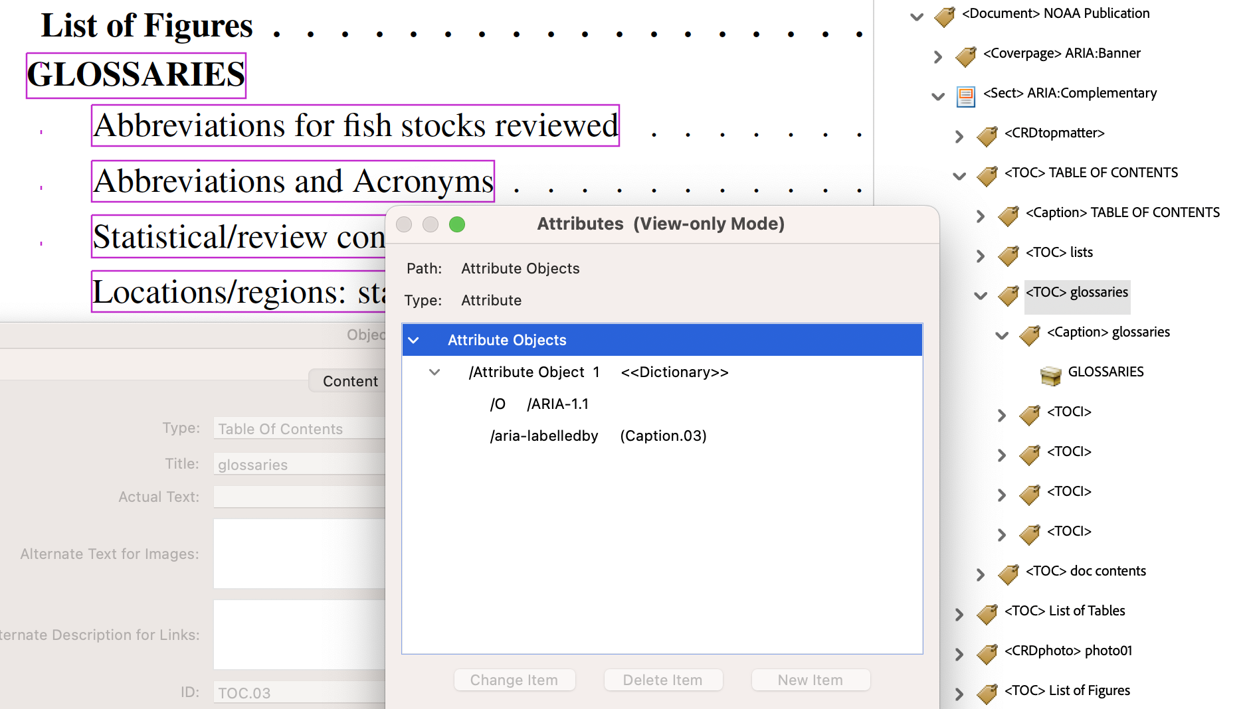Collapse the TOC glossaries tree node
Viewport: 1249px width, 709px height.
[x=981, y=296]
